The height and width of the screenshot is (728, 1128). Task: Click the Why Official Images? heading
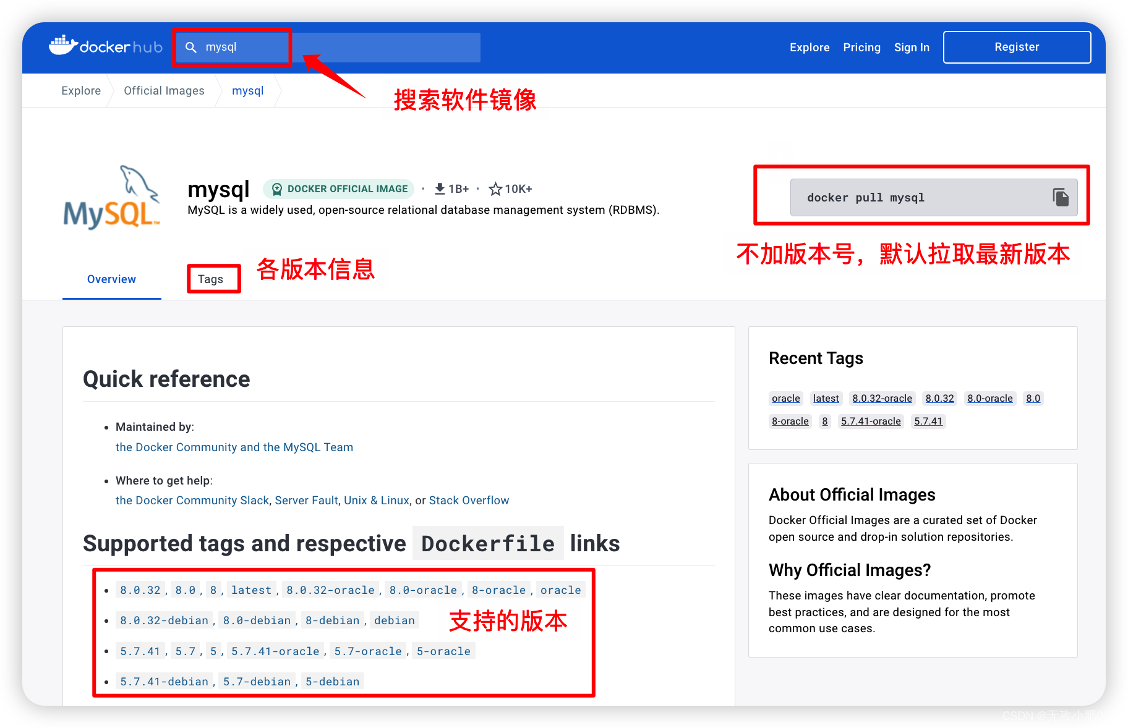[x=850, y=570]
